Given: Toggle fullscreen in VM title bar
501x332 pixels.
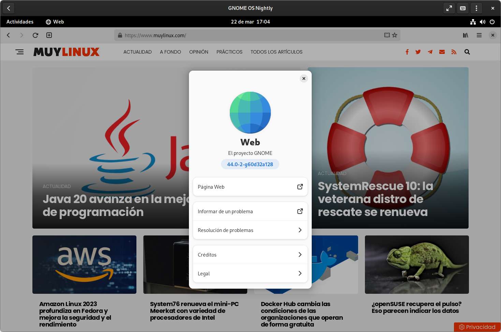Looking at the screenshot, I should click(449, 8).
